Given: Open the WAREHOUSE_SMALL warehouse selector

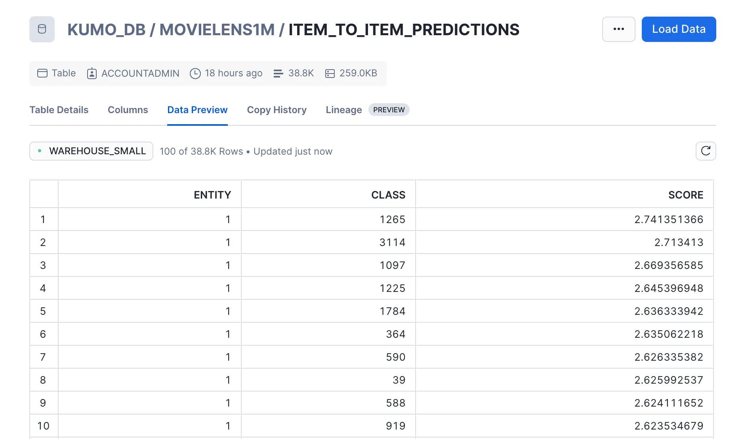Looking at the screenshot, I should click(x=91, y=151).
